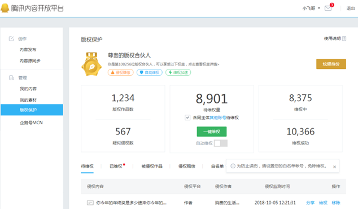Click the green 一键维权 button
This screenshot has width=358, height=209.
click(x=212, y=132)
